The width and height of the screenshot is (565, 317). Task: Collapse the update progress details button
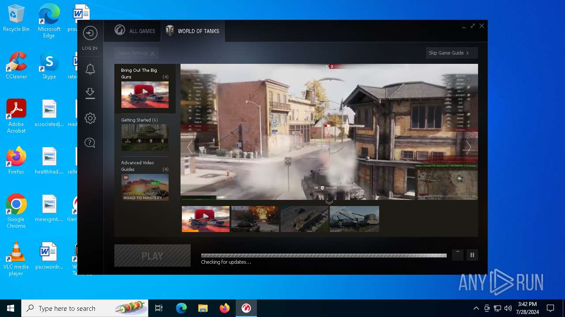[x=458, y=255]
